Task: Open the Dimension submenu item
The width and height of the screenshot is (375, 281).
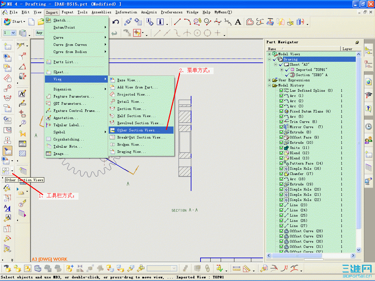Action: click(x=76, y=89)
